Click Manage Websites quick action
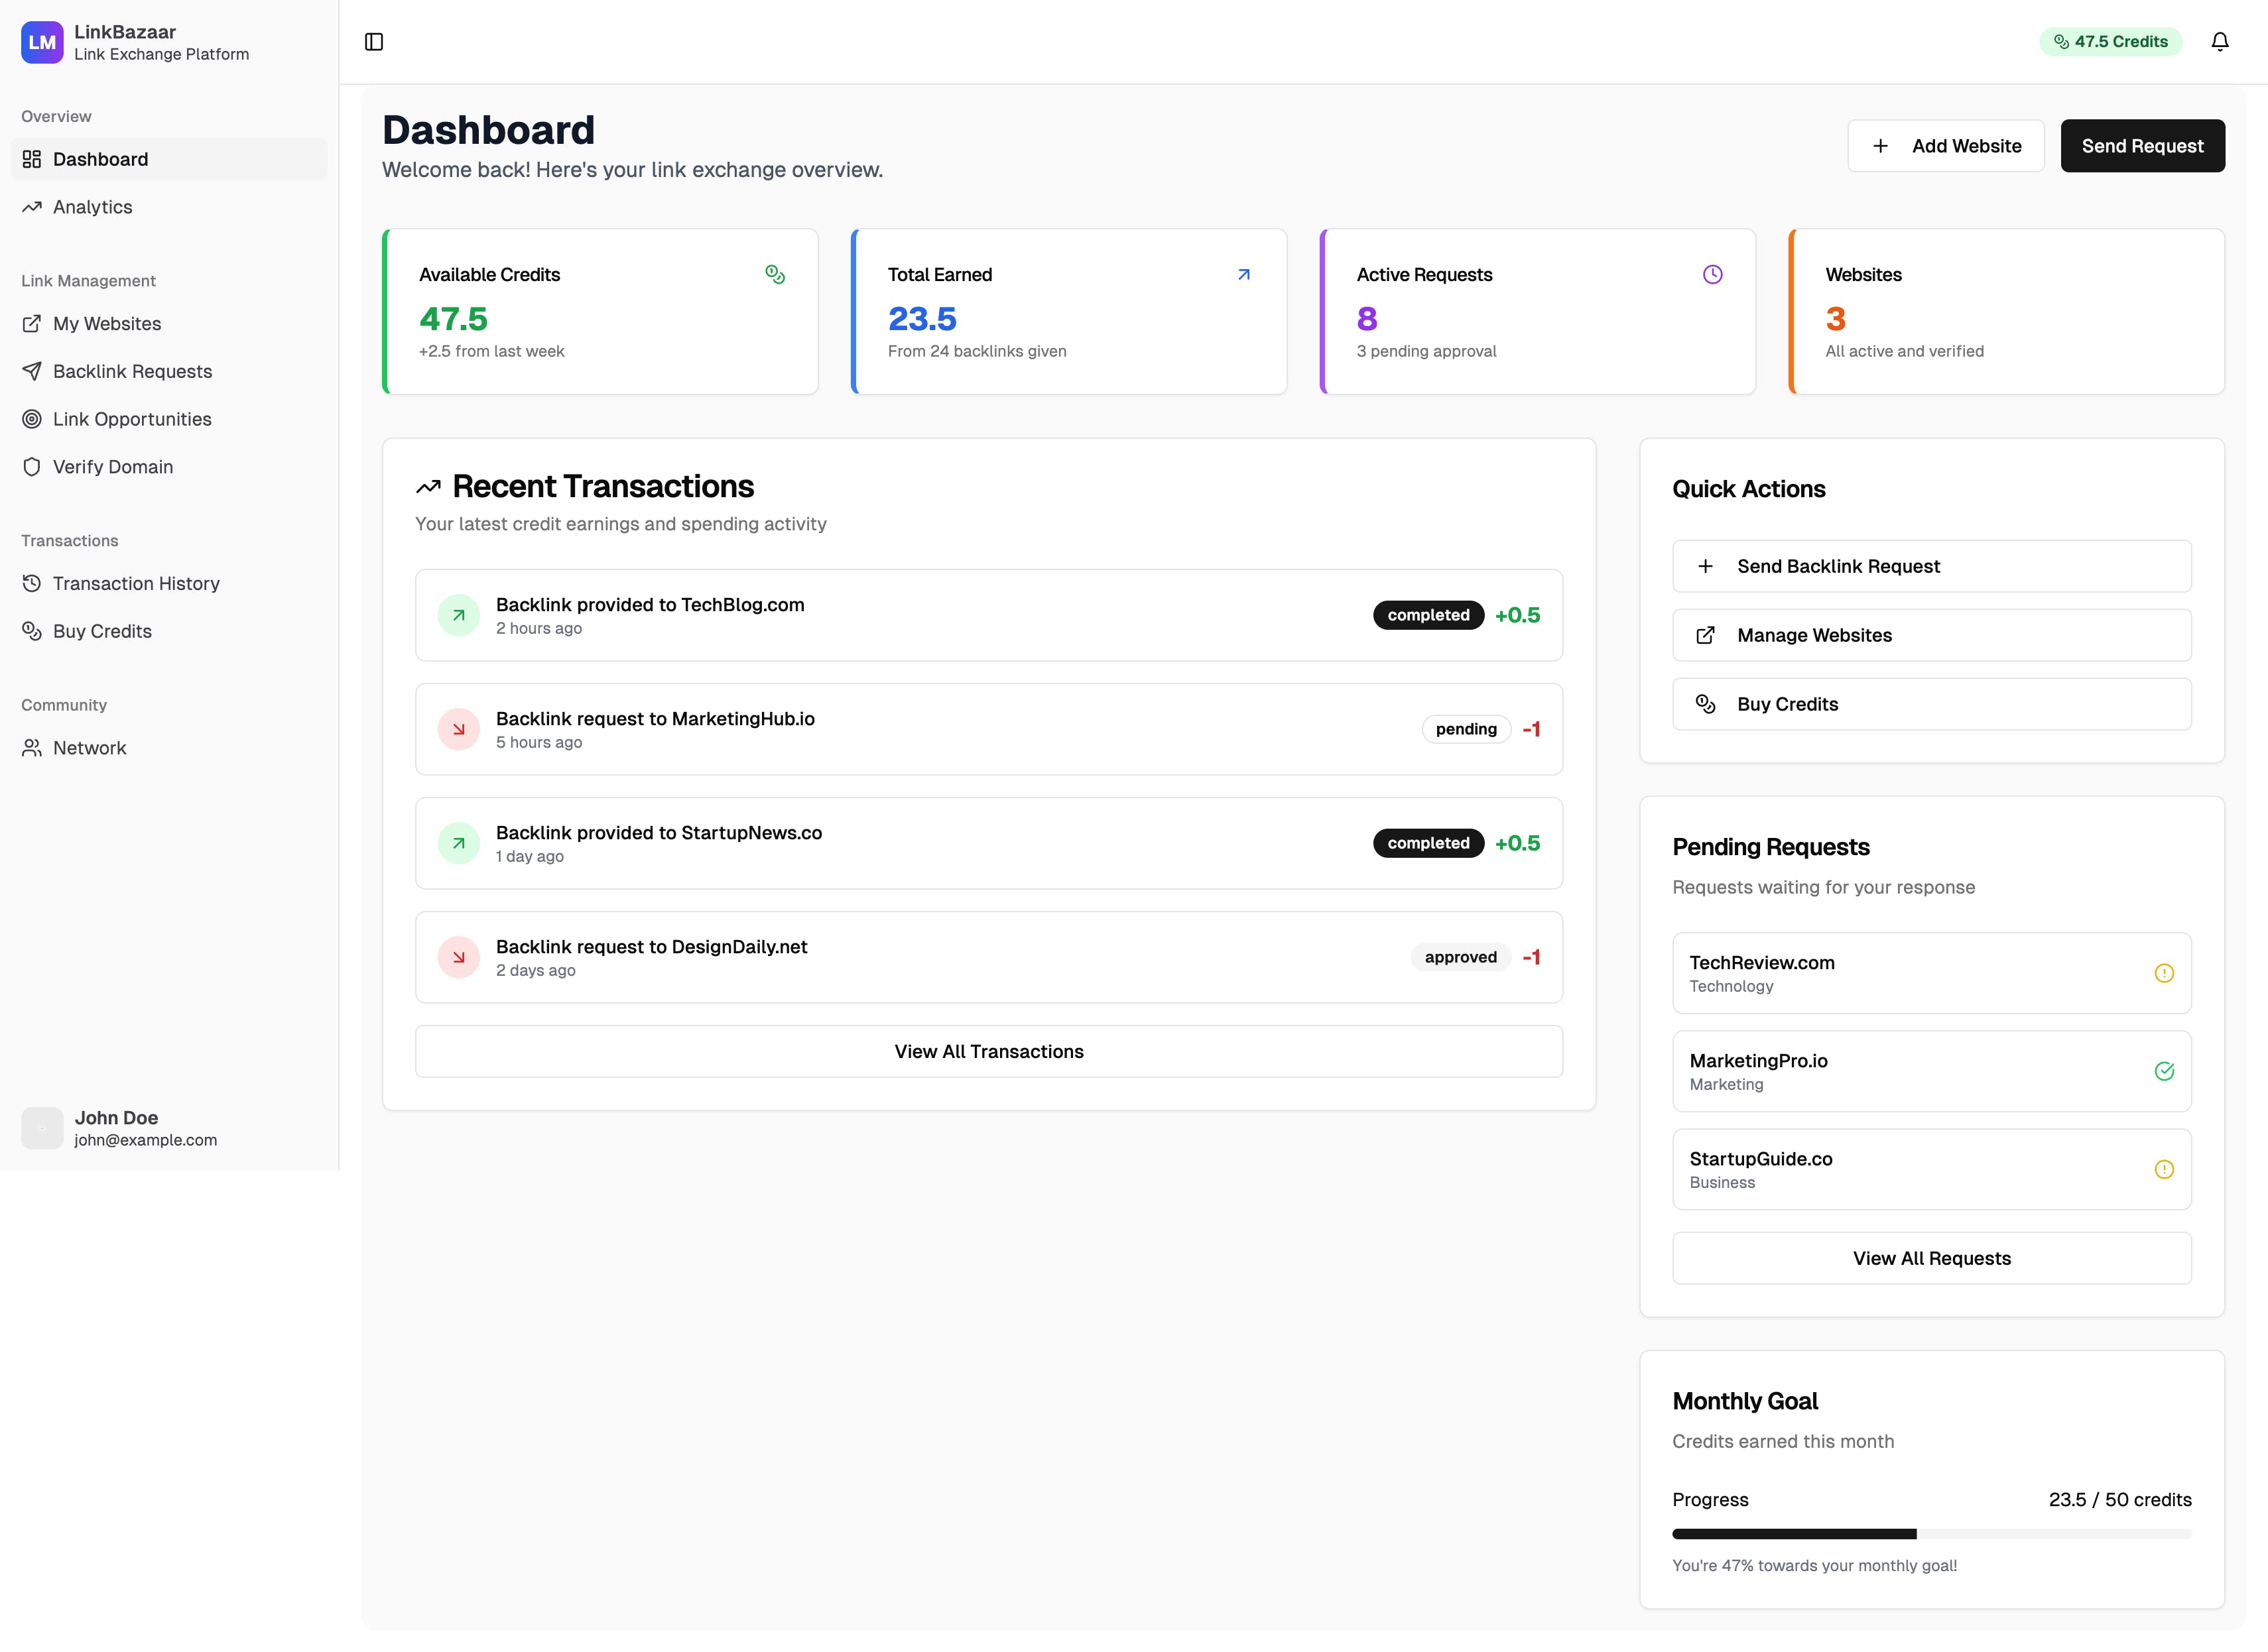Image resolution: width=2268 pixels, height=1652 pixels. point(1931,635)
